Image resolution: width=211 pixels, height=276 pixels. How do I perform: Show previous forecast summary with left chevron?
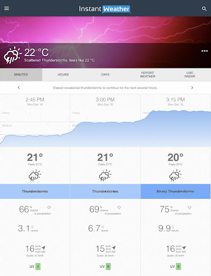click(19, 88)
